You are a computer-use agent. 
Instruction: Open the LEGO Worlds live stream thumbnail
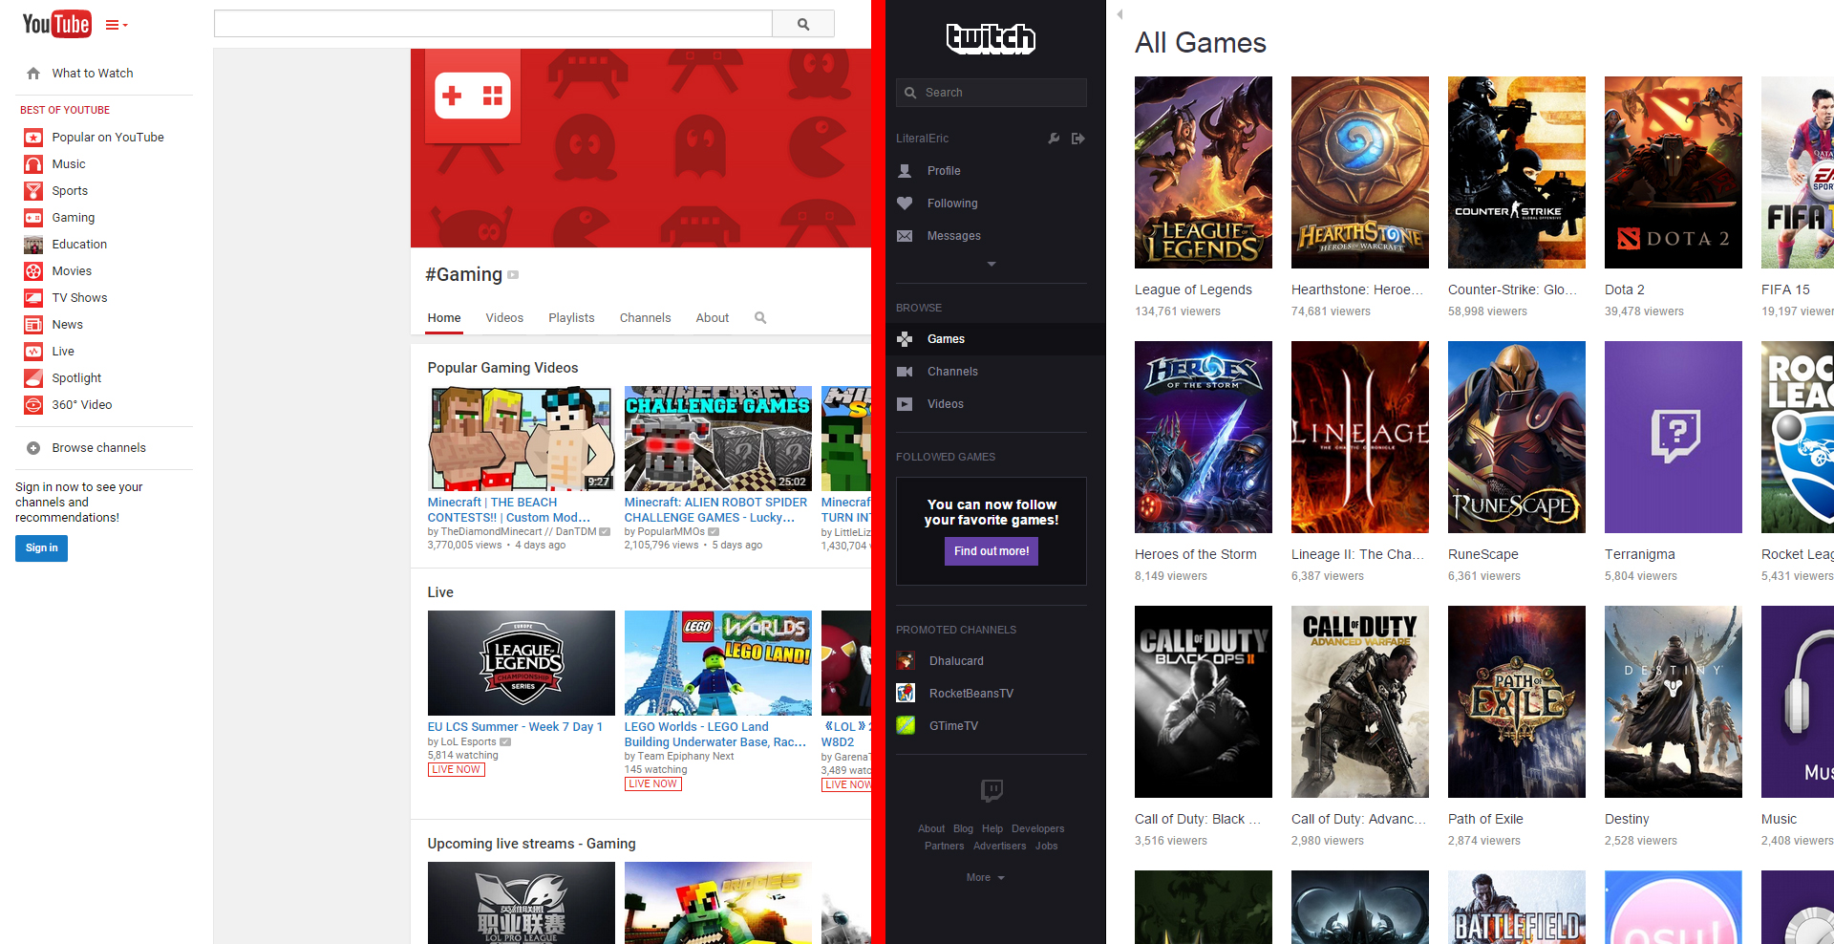coord(718,663)
